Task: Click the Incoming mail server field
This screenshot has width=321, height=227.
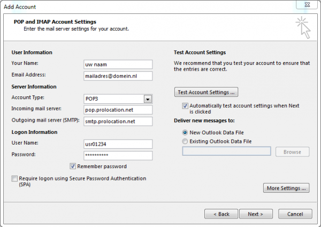Action: click(118, 110)
